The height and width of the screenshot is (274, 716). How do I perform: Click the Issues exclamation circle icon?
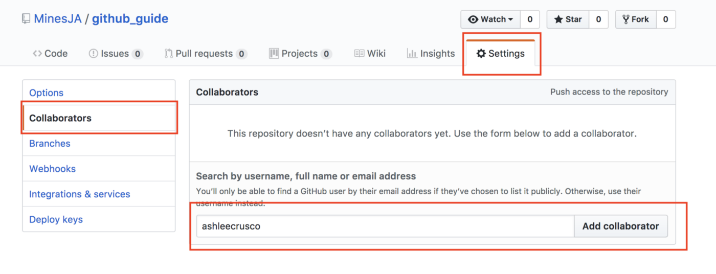point(93,53)
